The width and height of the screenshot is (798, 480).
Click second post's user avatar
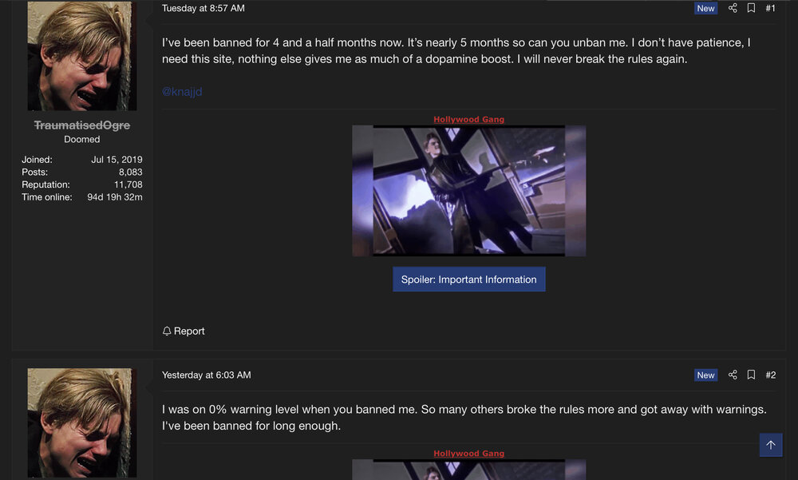tap(82, 423)
